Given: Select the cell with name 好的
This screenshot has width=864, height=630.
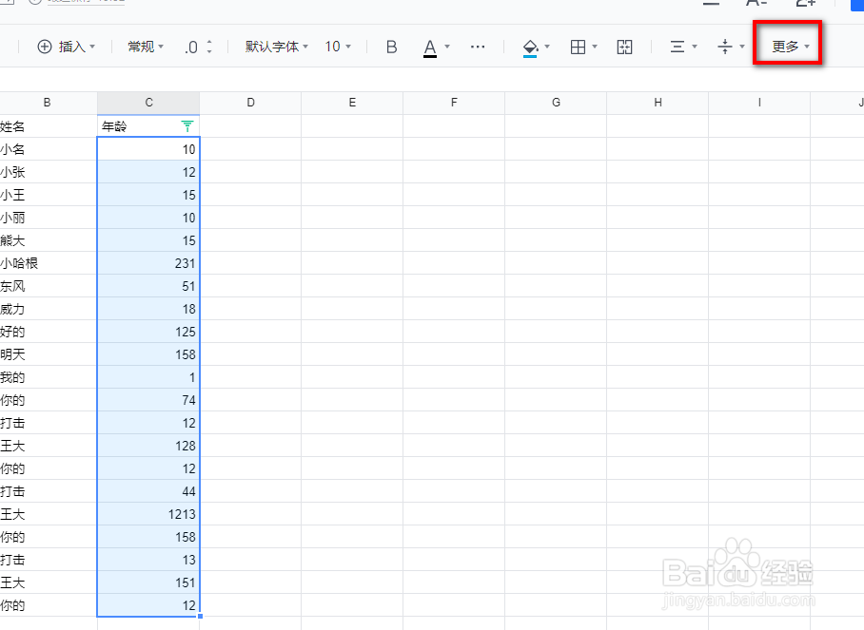Looking at the screenshot, I should tap(49, 332).
